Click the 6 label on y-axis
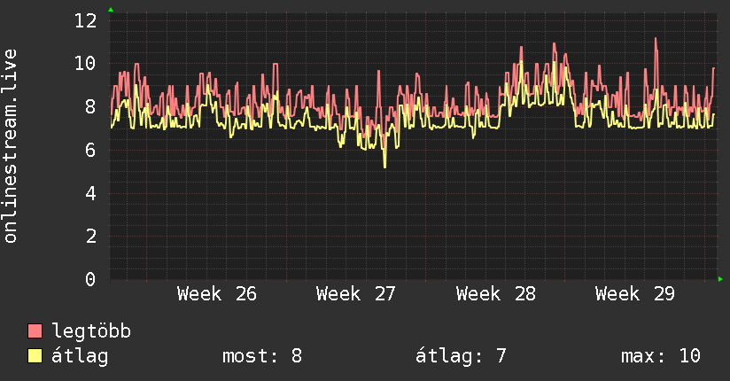The width and height of the screenshot is (730, 381). click(90, 150)
